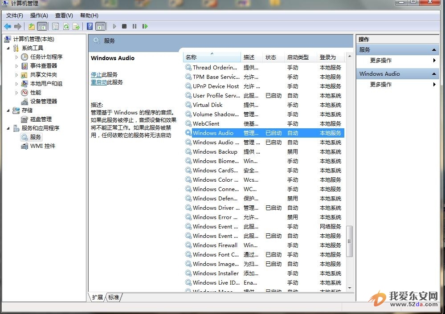Select the Windows Firewall service row
The image size is (445, 314).
pos(264,245)
